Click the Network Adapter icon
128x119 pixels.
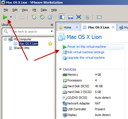point(65,103)
